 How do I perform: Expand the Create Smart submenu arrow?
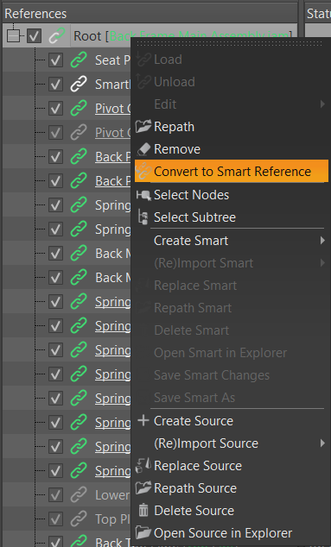coord(322,241)
